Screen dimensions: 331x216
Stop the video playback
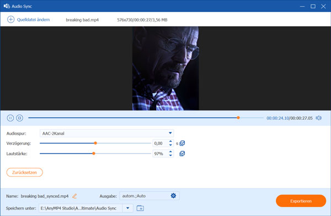coord(20,118)
